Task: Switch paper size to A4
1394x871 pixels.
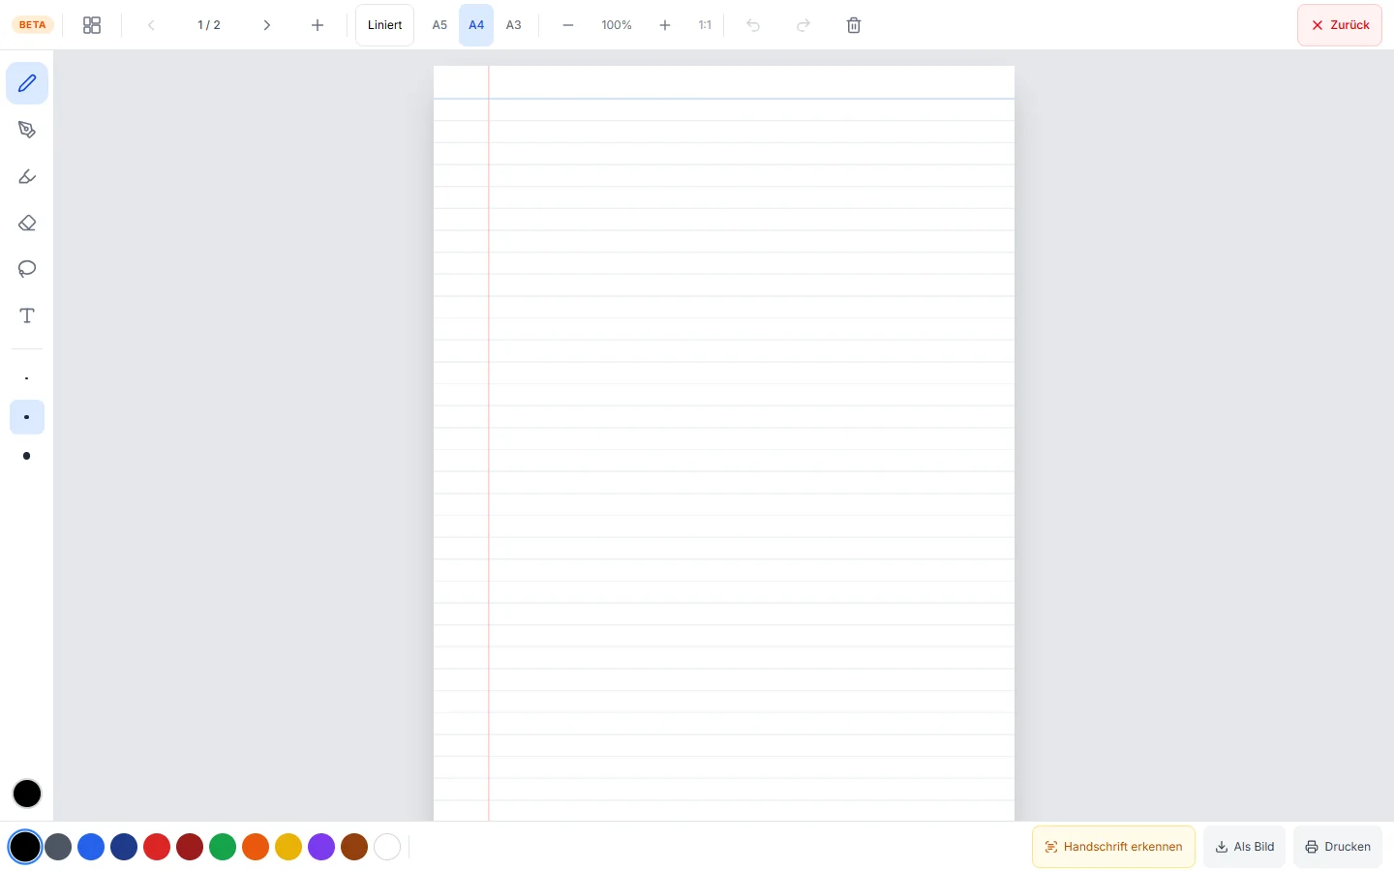Action: 476,25
